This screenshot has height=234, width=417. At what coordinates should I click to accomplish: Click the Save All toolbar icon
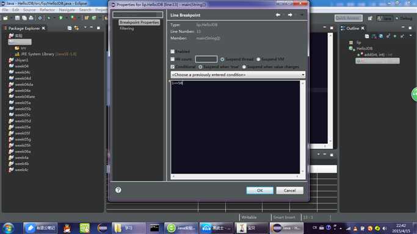click(24, 18)
